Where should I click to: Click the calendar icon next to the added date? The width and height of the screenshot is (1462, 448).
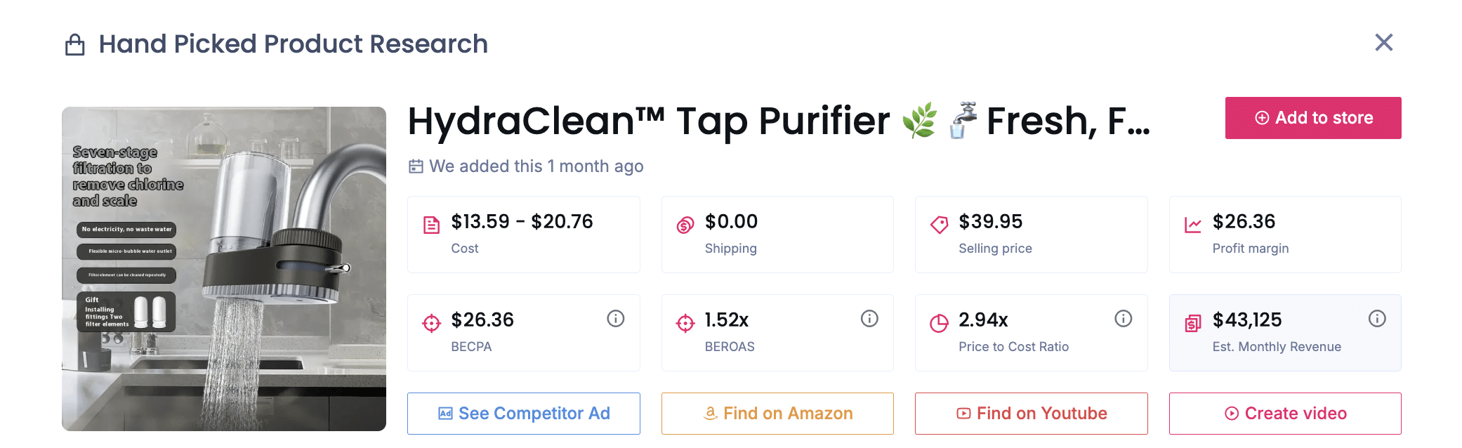click(416, 166)
